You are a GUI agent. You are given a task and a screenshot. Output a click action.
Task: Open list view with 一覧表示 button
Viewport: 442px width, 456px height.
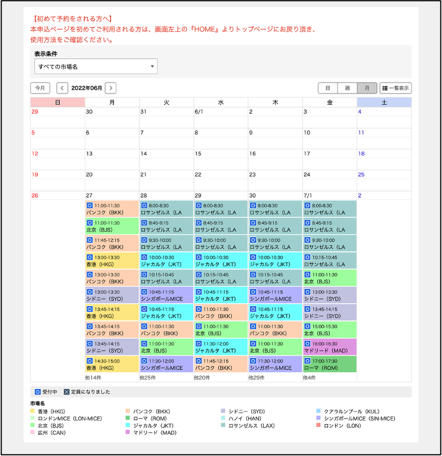[x=395, y=88]
